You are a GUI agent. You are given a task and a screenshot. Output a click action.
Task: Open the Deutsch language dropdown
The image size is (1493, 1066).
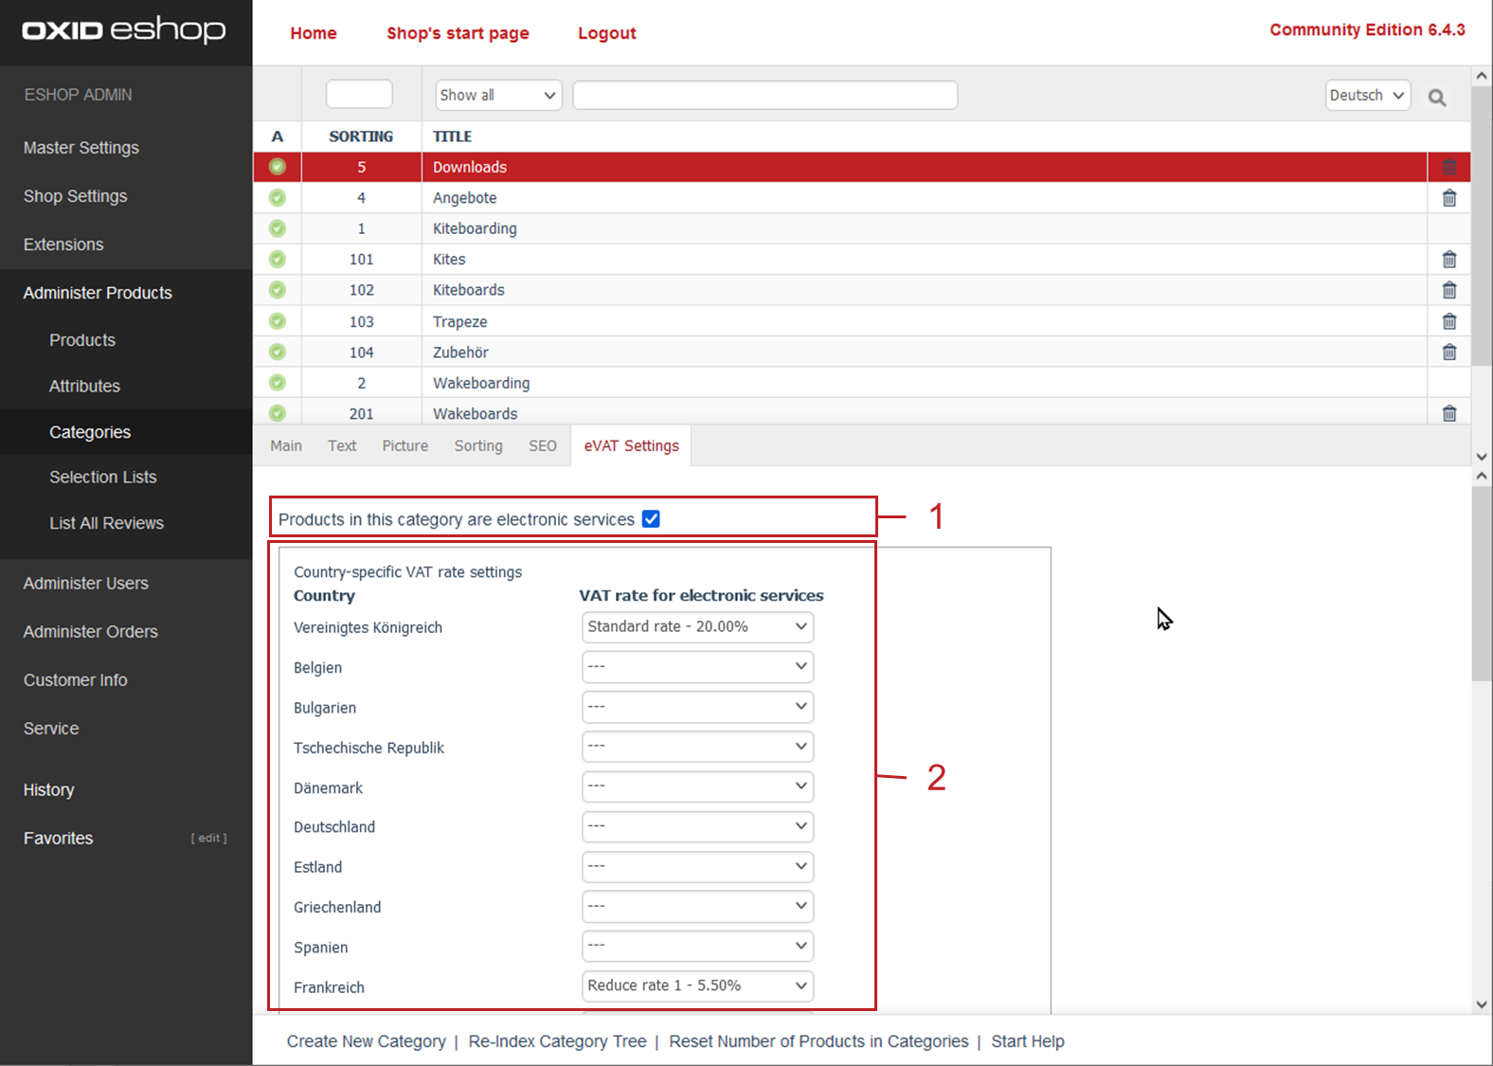(1367, 95)
